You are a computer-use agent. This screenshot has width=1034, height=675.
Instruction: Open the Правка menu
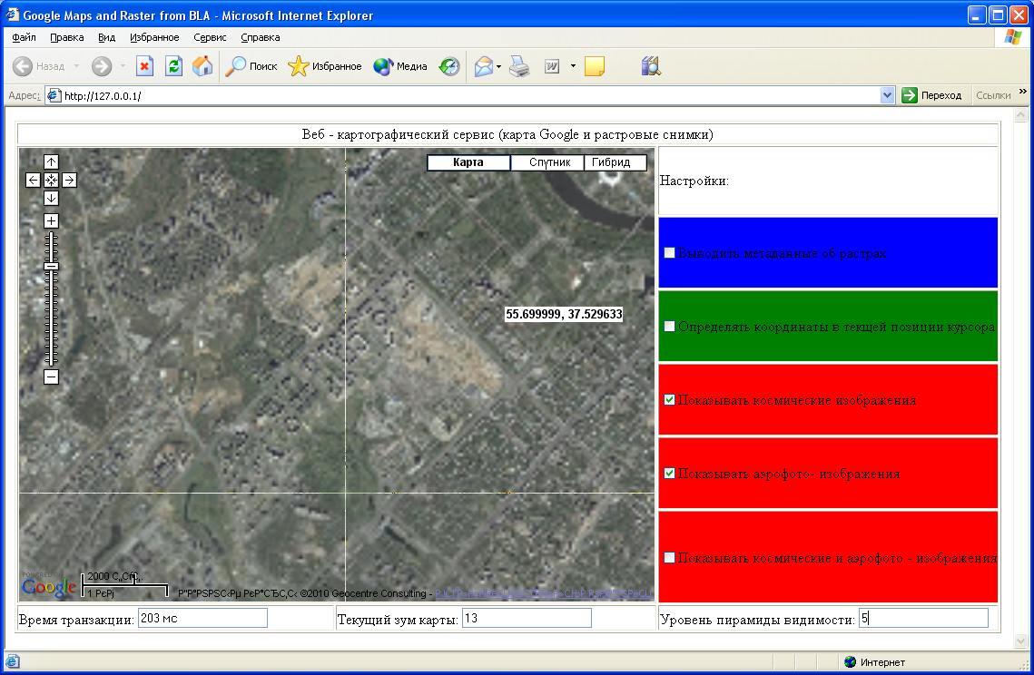coord(66,37)
